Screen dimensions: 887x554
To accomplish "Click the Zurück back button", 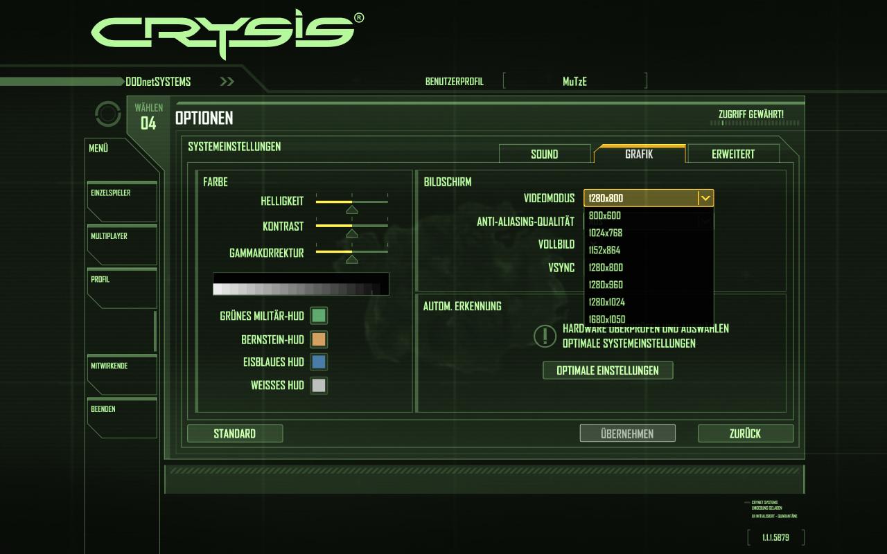I will click(746, 434).
